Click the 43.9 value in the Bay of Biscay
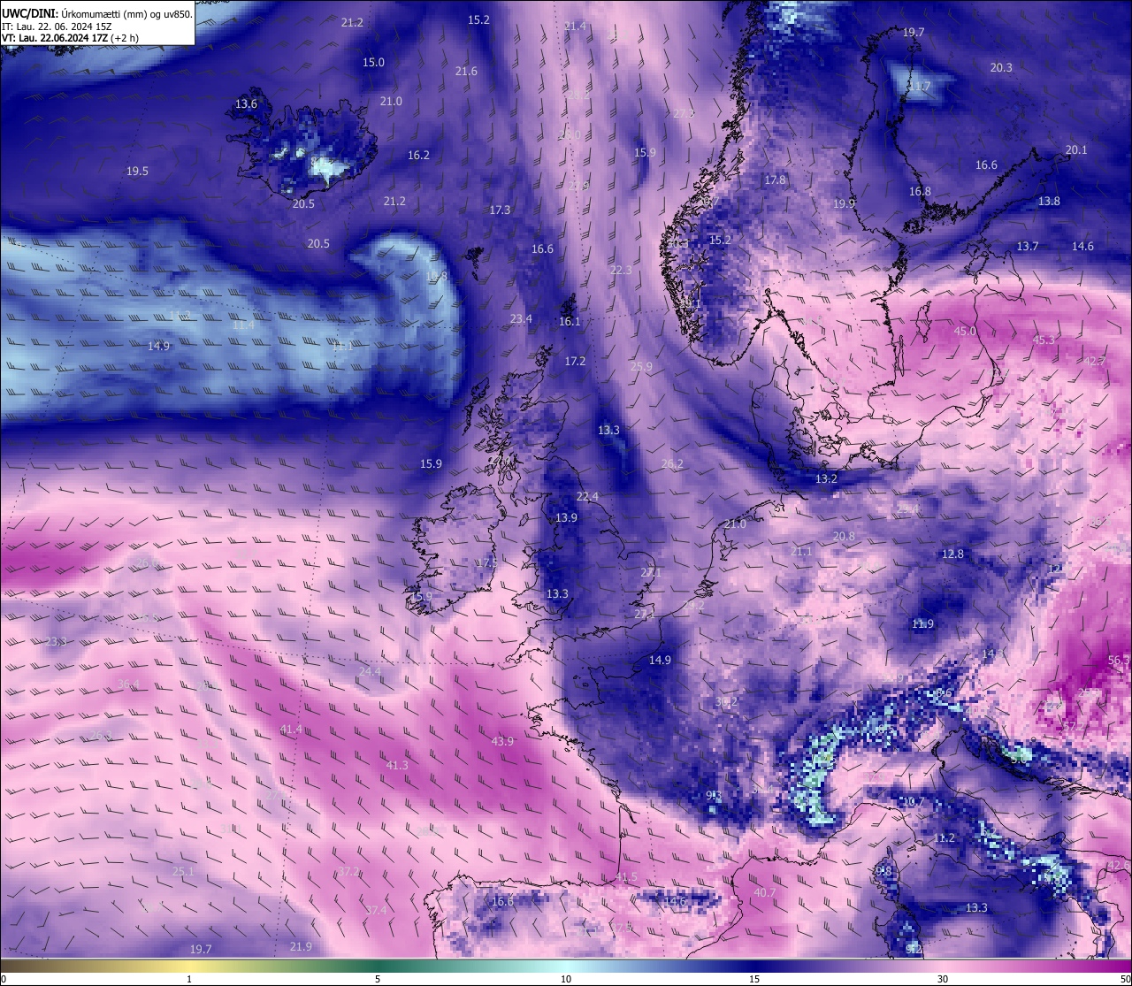Image resolution: width=1132 pixels, height=986 pixels. pyautogui.click(x=502, y=742)
